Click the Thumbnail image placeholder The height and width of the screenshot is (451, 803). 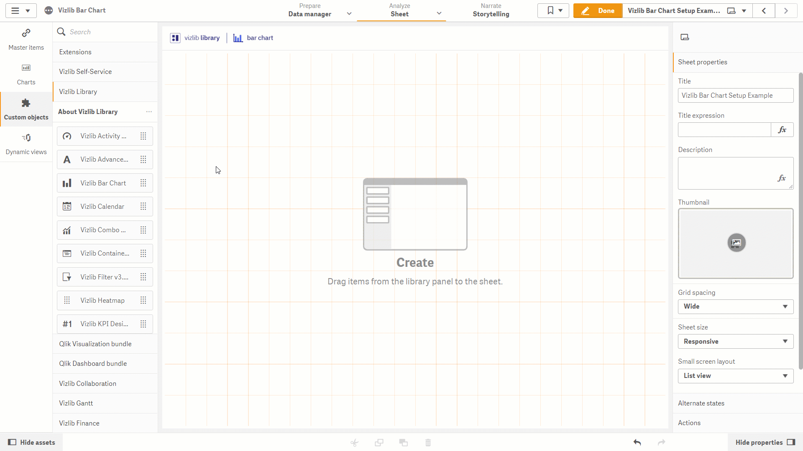(736, 243)
